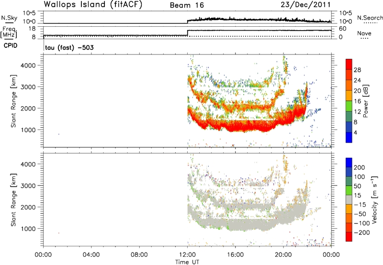383x265 pixels.
Task: Click the 'N.Search' legend label
Action: pos(370,18)
